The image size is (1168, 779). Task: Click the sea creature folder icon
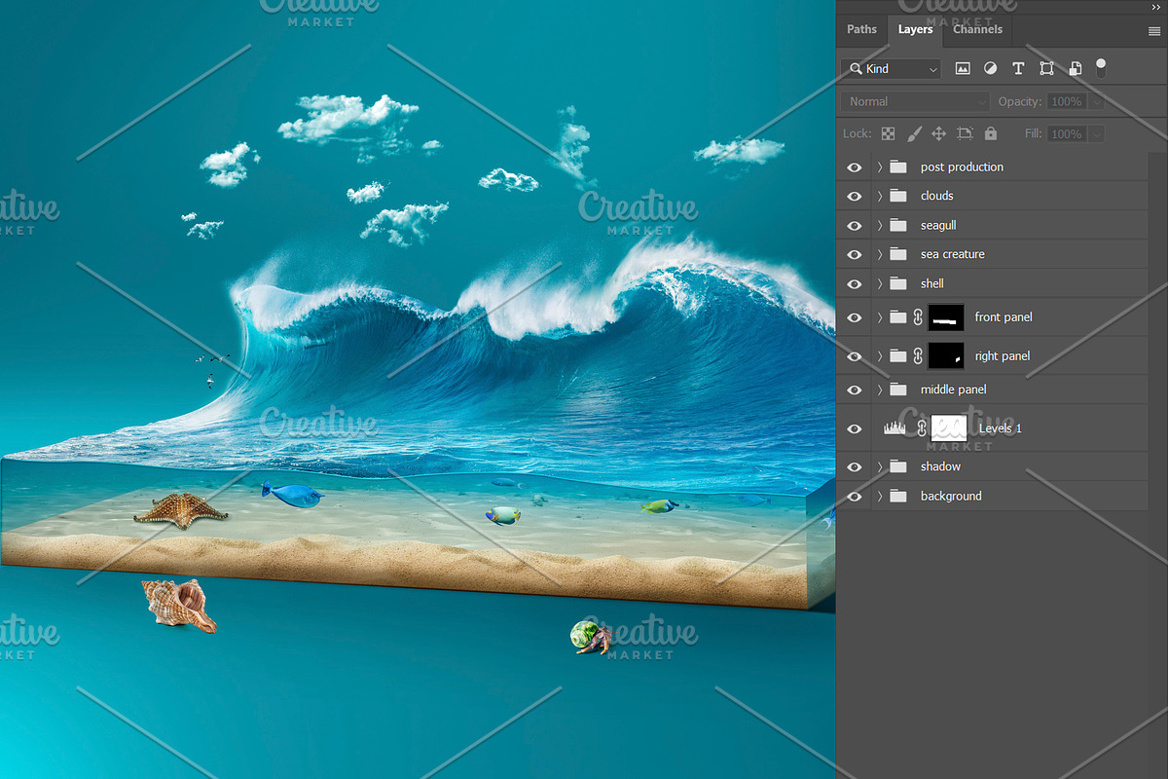tap(898, 254)
